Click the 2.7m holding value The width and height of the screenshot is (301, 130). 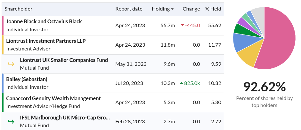click(x=169, y=121)
